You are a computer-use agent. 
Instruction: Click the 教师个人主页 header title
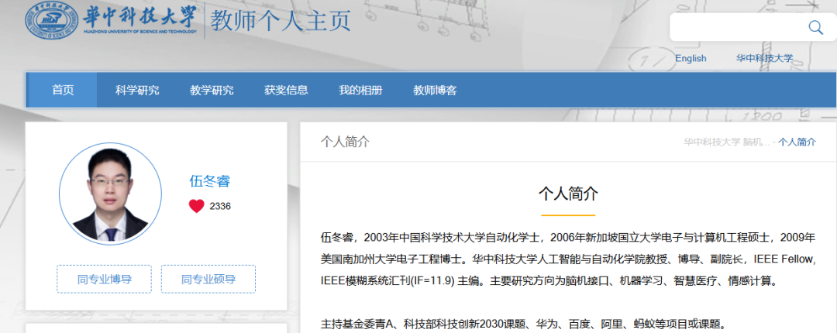pos(281,22)
